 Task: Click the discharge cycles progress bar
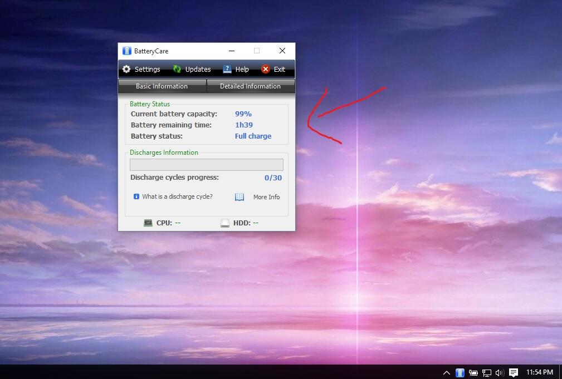pyautogui.click(x=207, y=165)
